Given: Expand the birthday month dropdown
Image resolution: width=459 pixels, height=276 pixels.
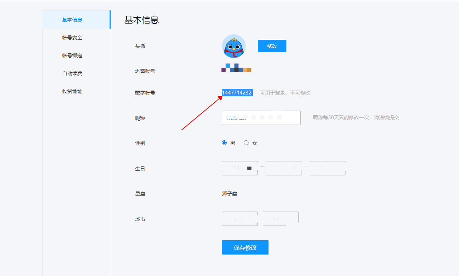Looking at the screenshot, I should [284, 168].
